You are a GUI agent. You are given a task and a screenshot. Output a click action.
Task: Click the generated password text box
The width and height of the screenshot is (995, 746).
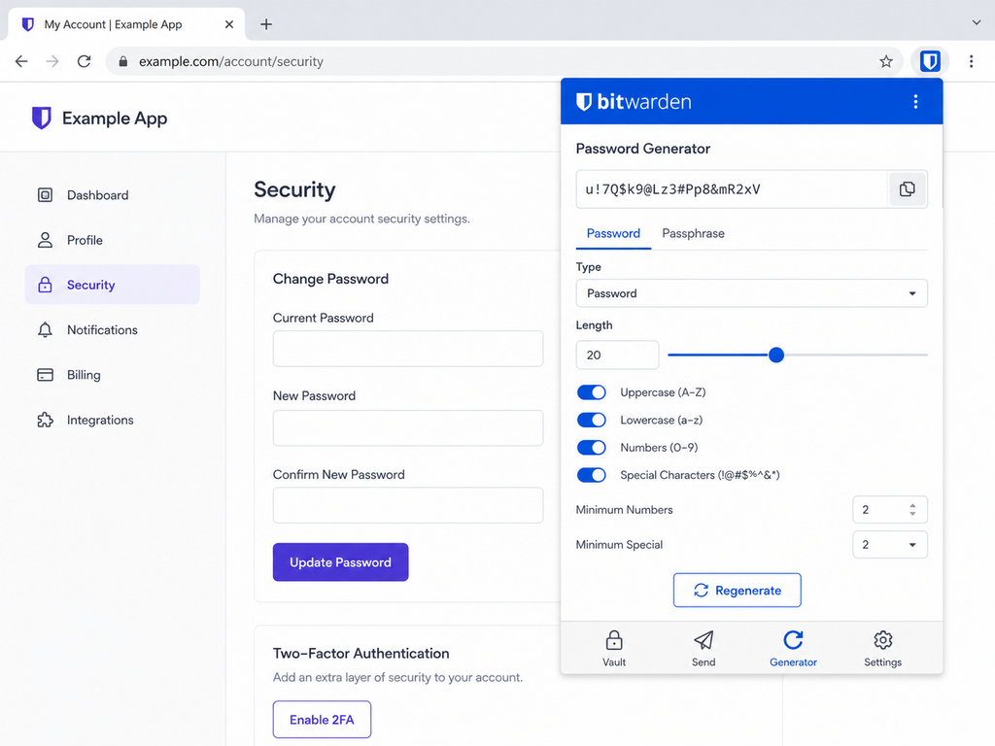click(731, 189)
